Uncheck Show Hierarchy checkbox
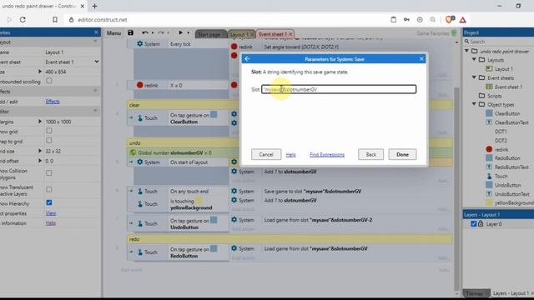Screen dimensions: 534x300 (49, 202)
